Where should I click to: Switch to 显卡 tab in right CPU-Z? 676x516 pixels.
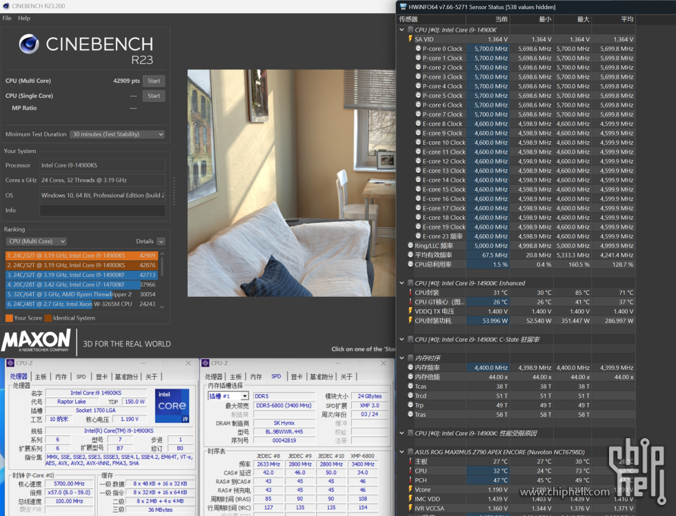coord(297,376)
